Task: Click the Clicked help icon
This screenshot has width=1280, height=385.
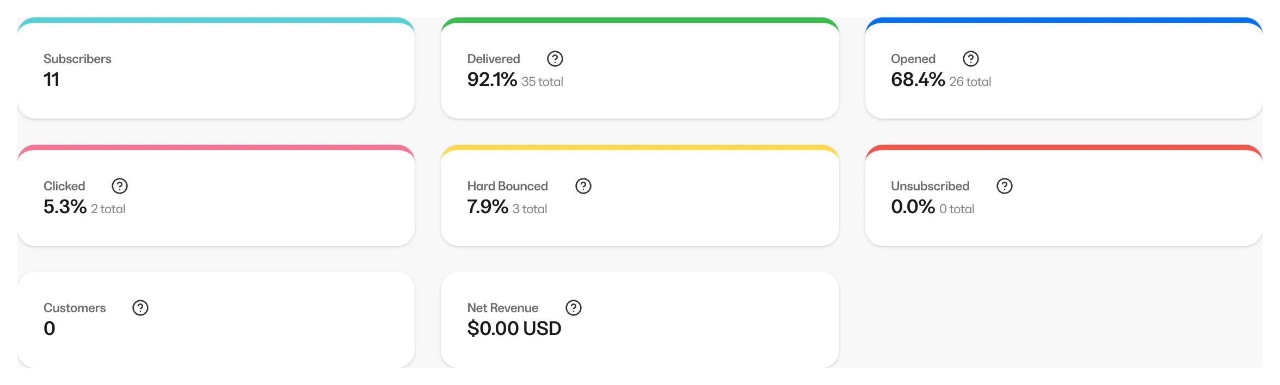Action: [120, 186]
